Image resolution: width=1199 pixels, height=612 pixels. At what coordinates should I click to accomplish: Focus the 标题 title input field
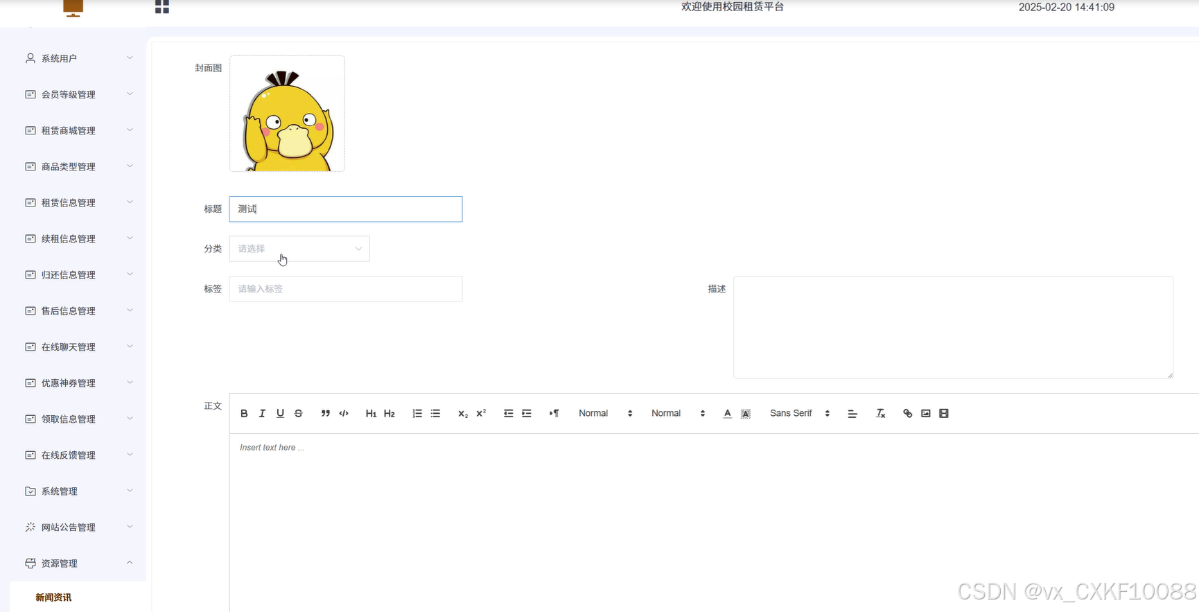click(x=346, y=209)
